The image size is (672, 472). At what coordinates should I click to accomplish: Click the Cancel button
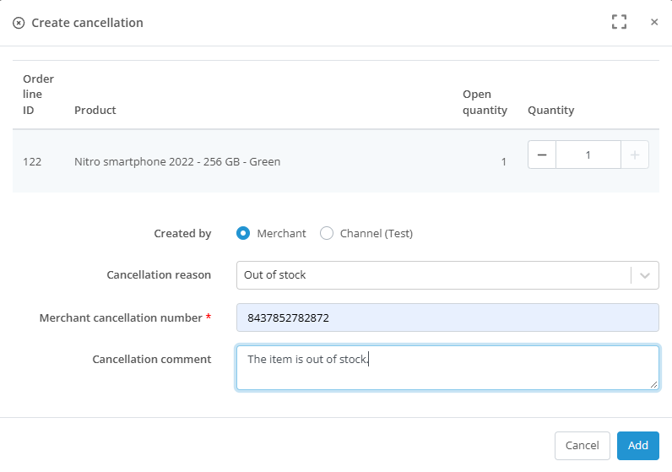click(x=582, y=446)
